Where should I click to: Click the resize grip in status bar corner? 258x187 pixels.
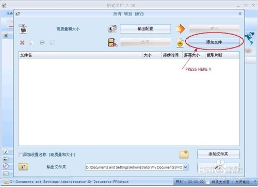click(254, 182)
